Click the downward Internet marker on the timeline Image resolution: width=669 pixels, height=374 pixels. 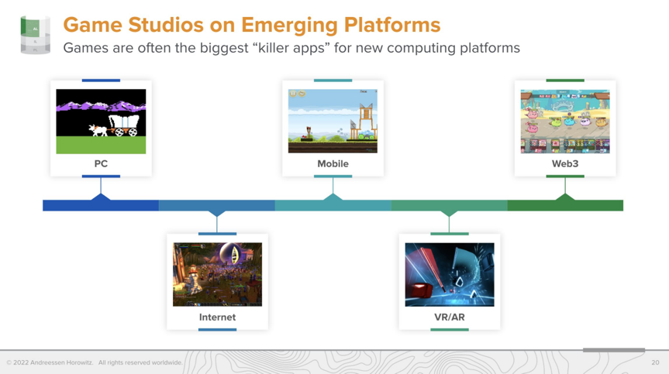217,212
